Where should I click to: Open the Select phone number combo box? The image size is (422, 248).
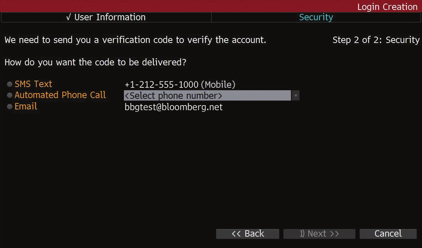click(207, 96)
